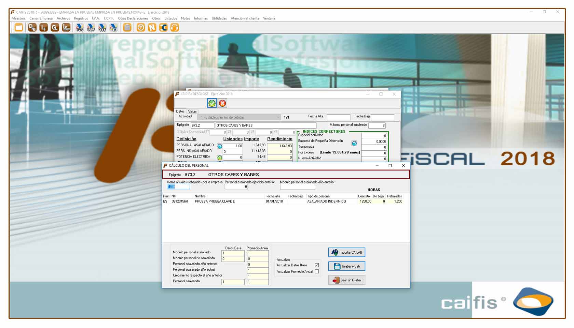Click the Epígrafe 673.2 code field
Image resolution: width=574 pixels, height=328 pixels.
pos(202,125)
